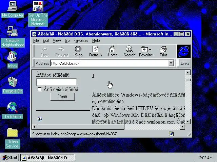The height and width of the screenshot is (162, 217).
Task: Click inside the Address URL field
Action: tap(110, 63)
